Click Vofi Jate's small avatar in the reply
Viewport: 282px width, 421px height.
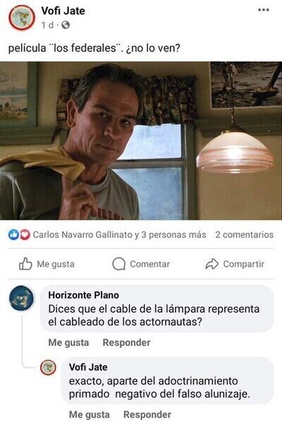[48, 367]
